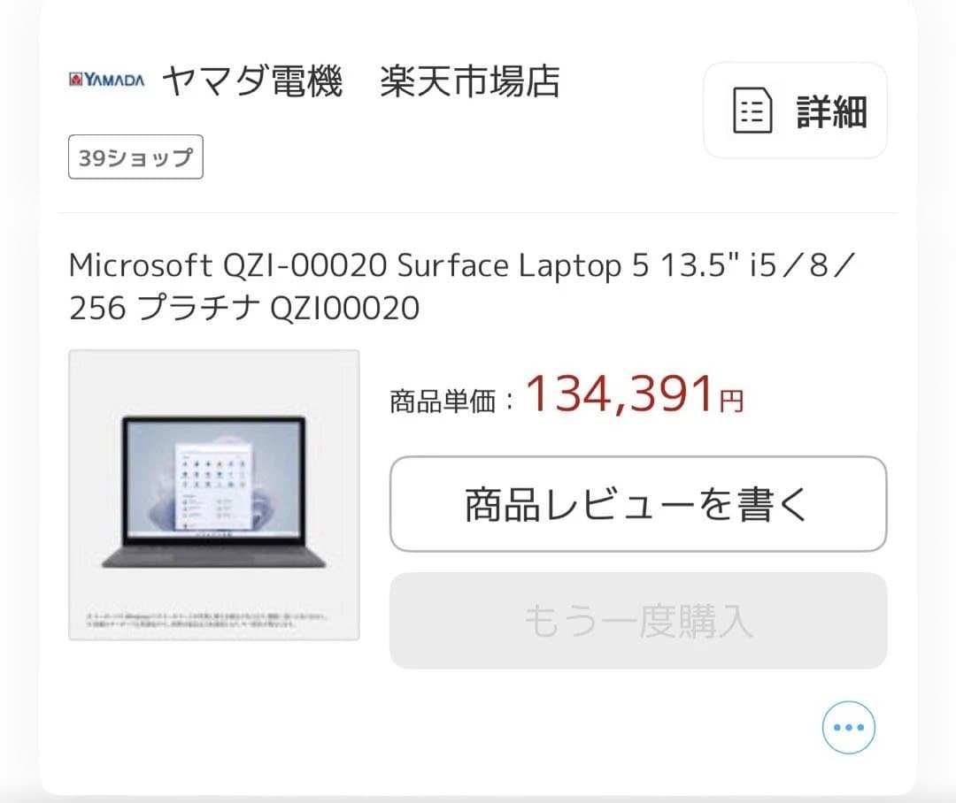This screenshot has height=803, width=956.
Task: Select the 39ショップ badge label
Action: pyautogui.click(x=135, y=157)
